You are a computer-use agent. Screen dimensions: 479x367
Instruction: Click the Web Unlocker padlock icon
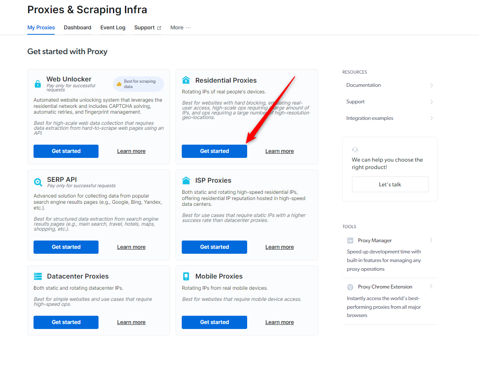point(38,84)
